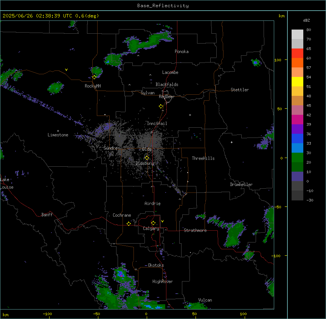Click the yellow diamond marker between Olds and Didsbury
326x319 pixels.
coord(147,158)
